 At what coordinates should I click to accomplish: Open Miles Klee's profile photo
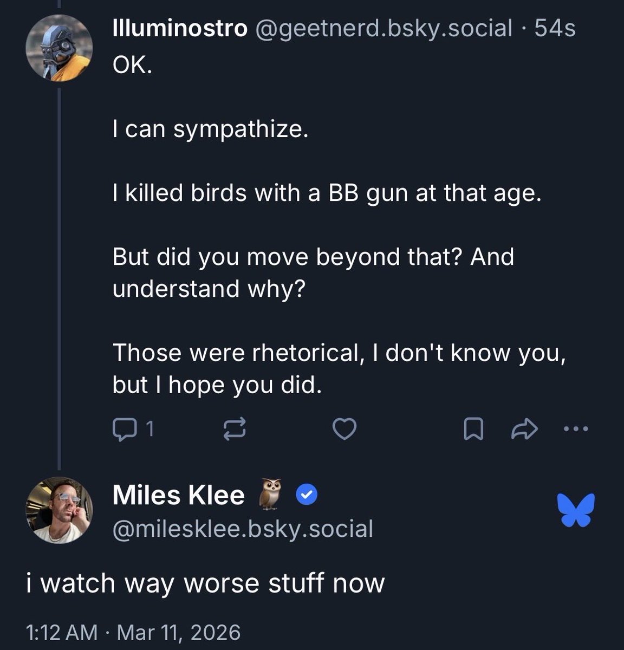[x=59, y=510]
